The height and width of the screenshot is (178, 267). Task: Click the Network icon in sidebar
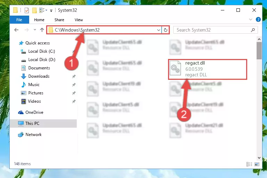pyautogui.click(x=21, y=135)
